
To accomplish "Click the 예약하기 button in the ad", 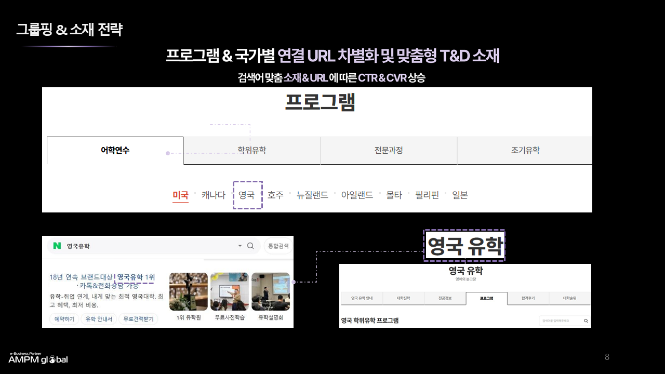I will [64, 319].
